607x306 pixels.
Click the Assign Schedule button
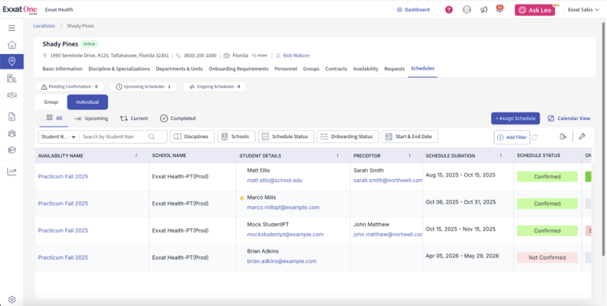515,118
